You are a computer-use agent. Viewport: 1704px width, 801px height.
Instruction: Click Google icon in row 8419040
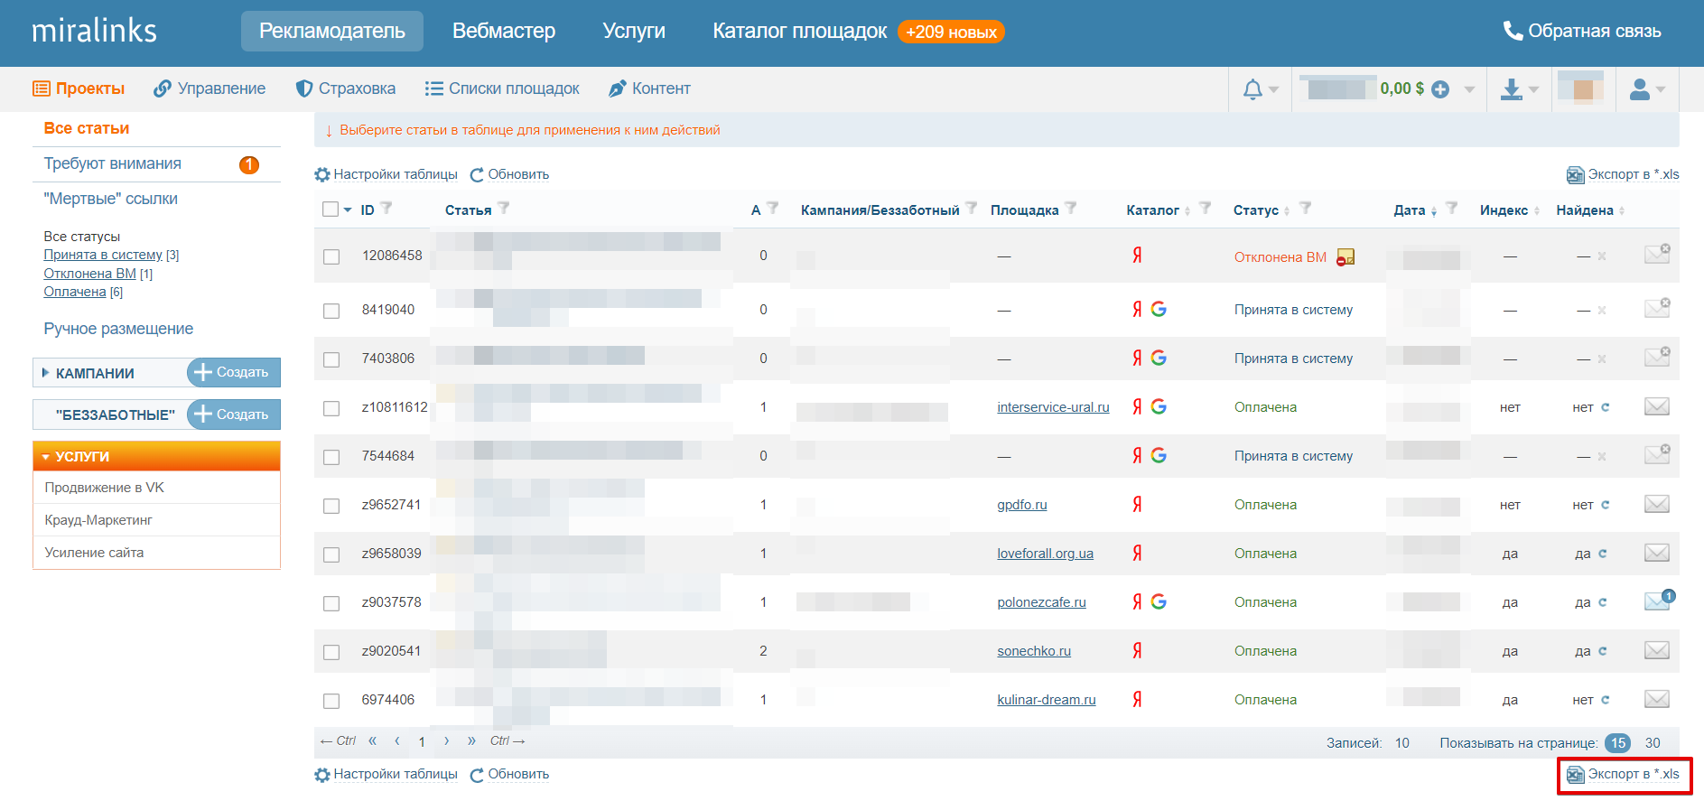pos(1159,310)
